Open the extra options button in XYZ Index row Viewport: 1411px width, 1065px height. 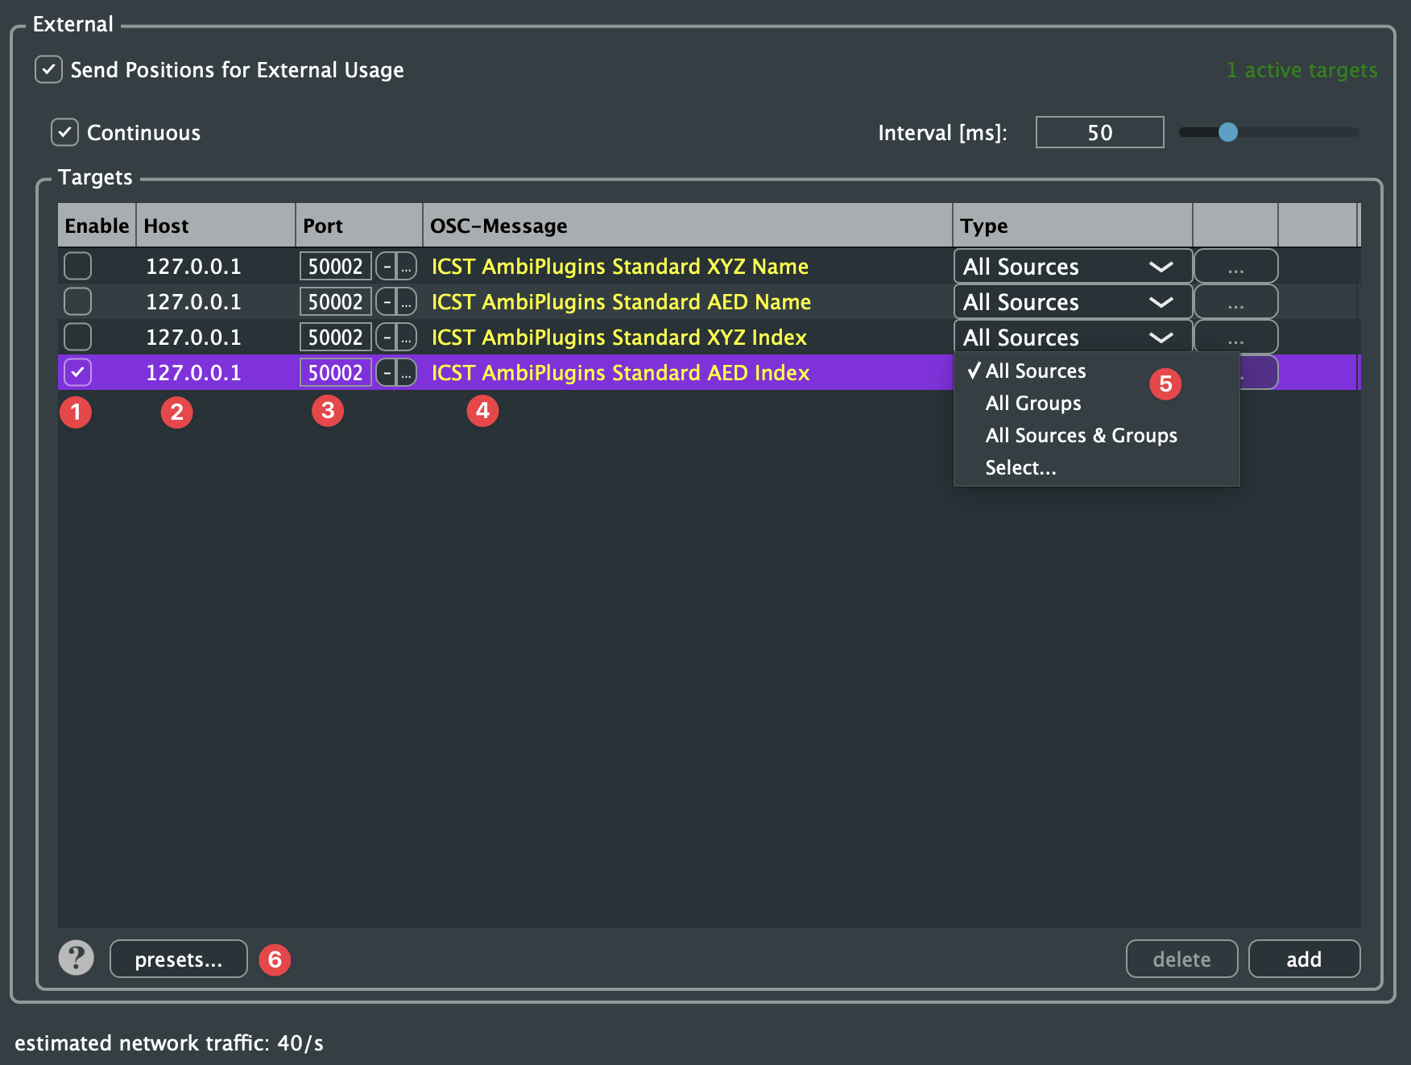(x=1235, y=337)
